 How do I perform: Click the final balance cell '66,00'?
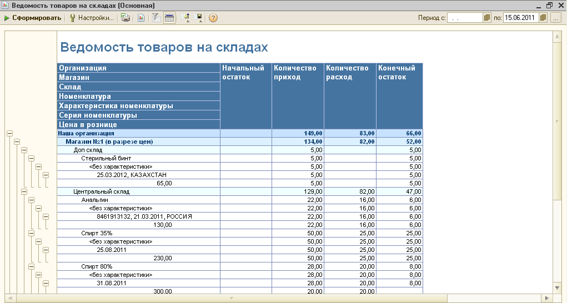(400, 133)
